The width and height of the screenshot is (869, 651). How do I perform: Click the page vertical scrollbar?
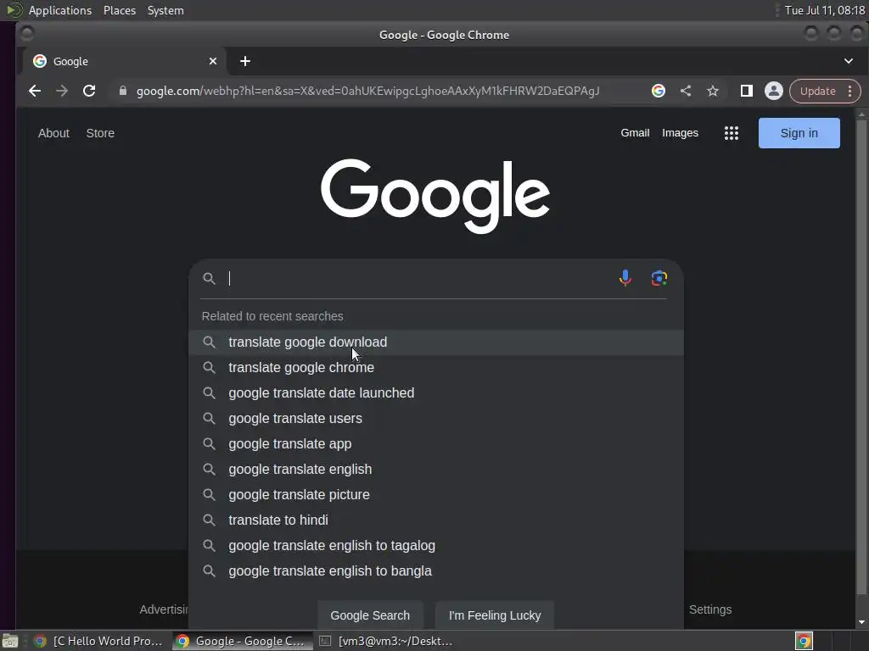[861, 359]
